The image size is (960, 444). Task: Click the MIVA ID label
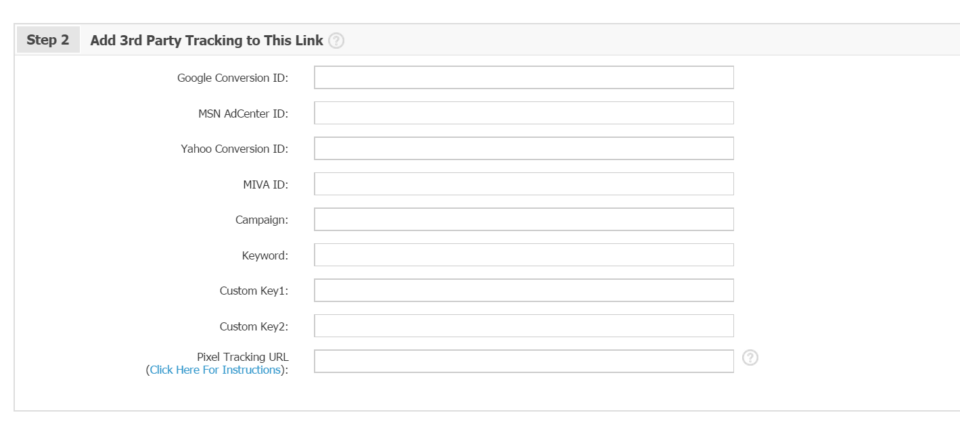coord(265,184)
